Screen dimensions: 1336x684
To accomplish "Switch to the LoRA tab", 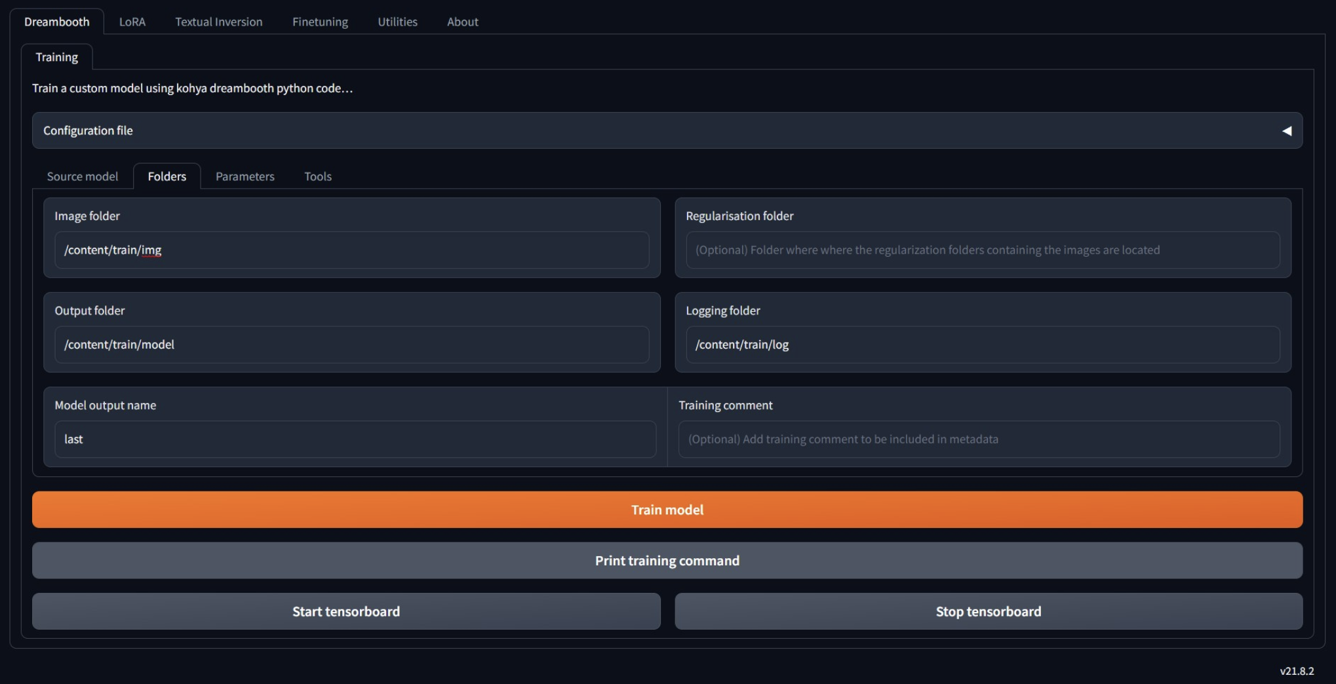I will click(x=132, y=22).
